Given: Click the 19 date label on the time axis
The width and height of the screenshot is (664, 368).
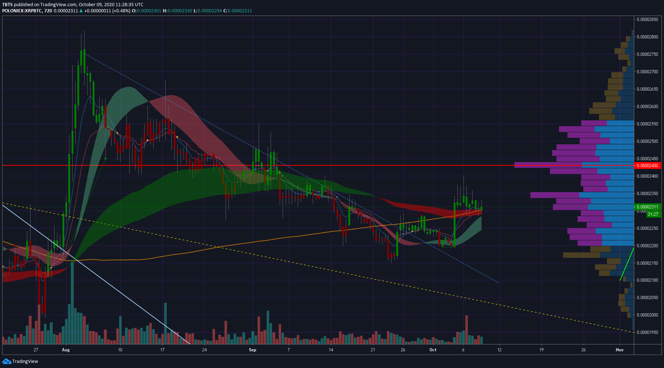Looking at the screenshot, I should click(x=542, y=350).
